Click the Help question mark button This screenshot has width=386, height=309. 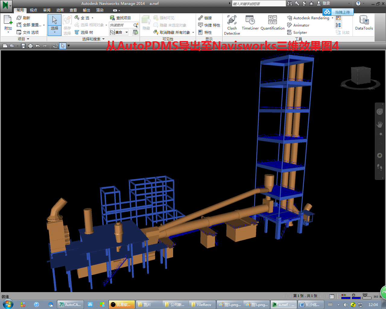coord(358,3)
